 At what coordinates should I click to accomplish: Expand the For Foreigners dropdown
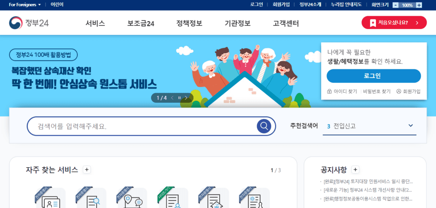[24, 5]
